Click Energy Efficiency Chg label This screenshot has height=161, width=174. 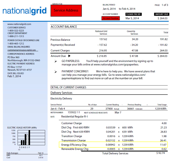click(74, 145)
